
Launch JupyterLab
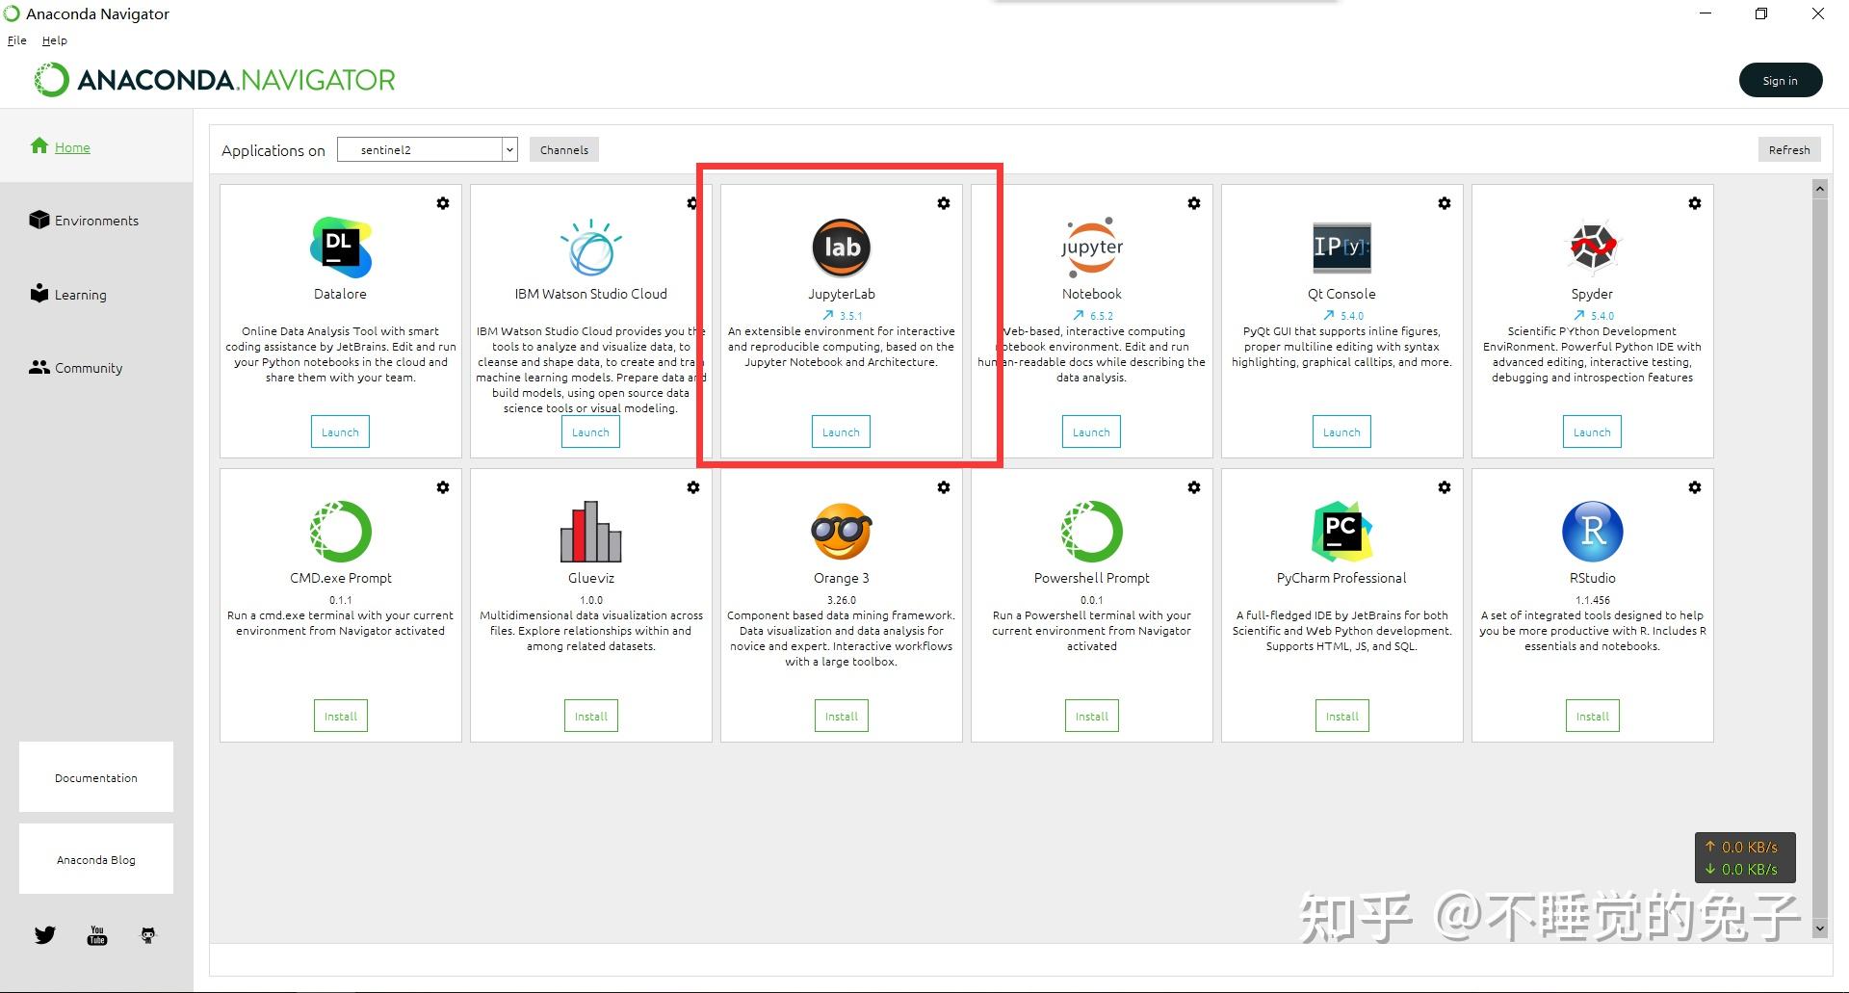coord(841,431)
